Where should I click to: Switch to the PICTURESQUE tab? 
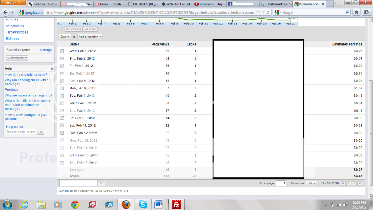click(x=143, y=4)
